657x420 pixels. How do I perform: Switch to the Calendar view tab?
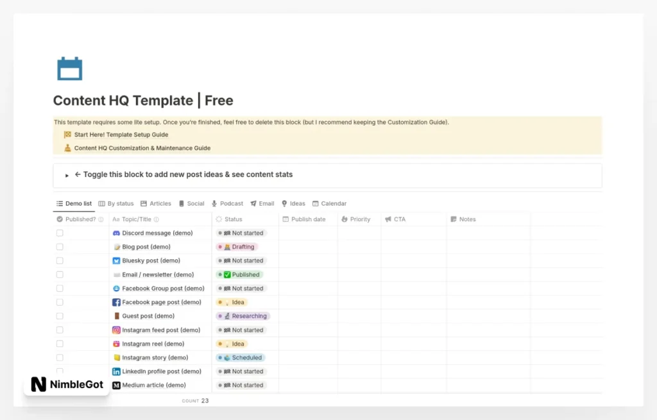(x=329, y=203)
